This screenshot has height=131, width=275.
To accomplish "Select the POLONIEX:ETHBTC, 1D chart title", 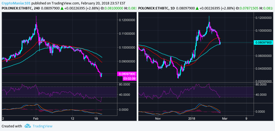I will pyautogui.click(x=157, y=8).
